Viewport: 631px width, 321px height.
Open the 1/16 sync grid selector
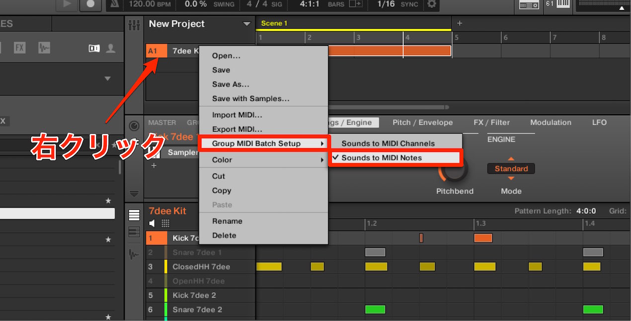386,4
